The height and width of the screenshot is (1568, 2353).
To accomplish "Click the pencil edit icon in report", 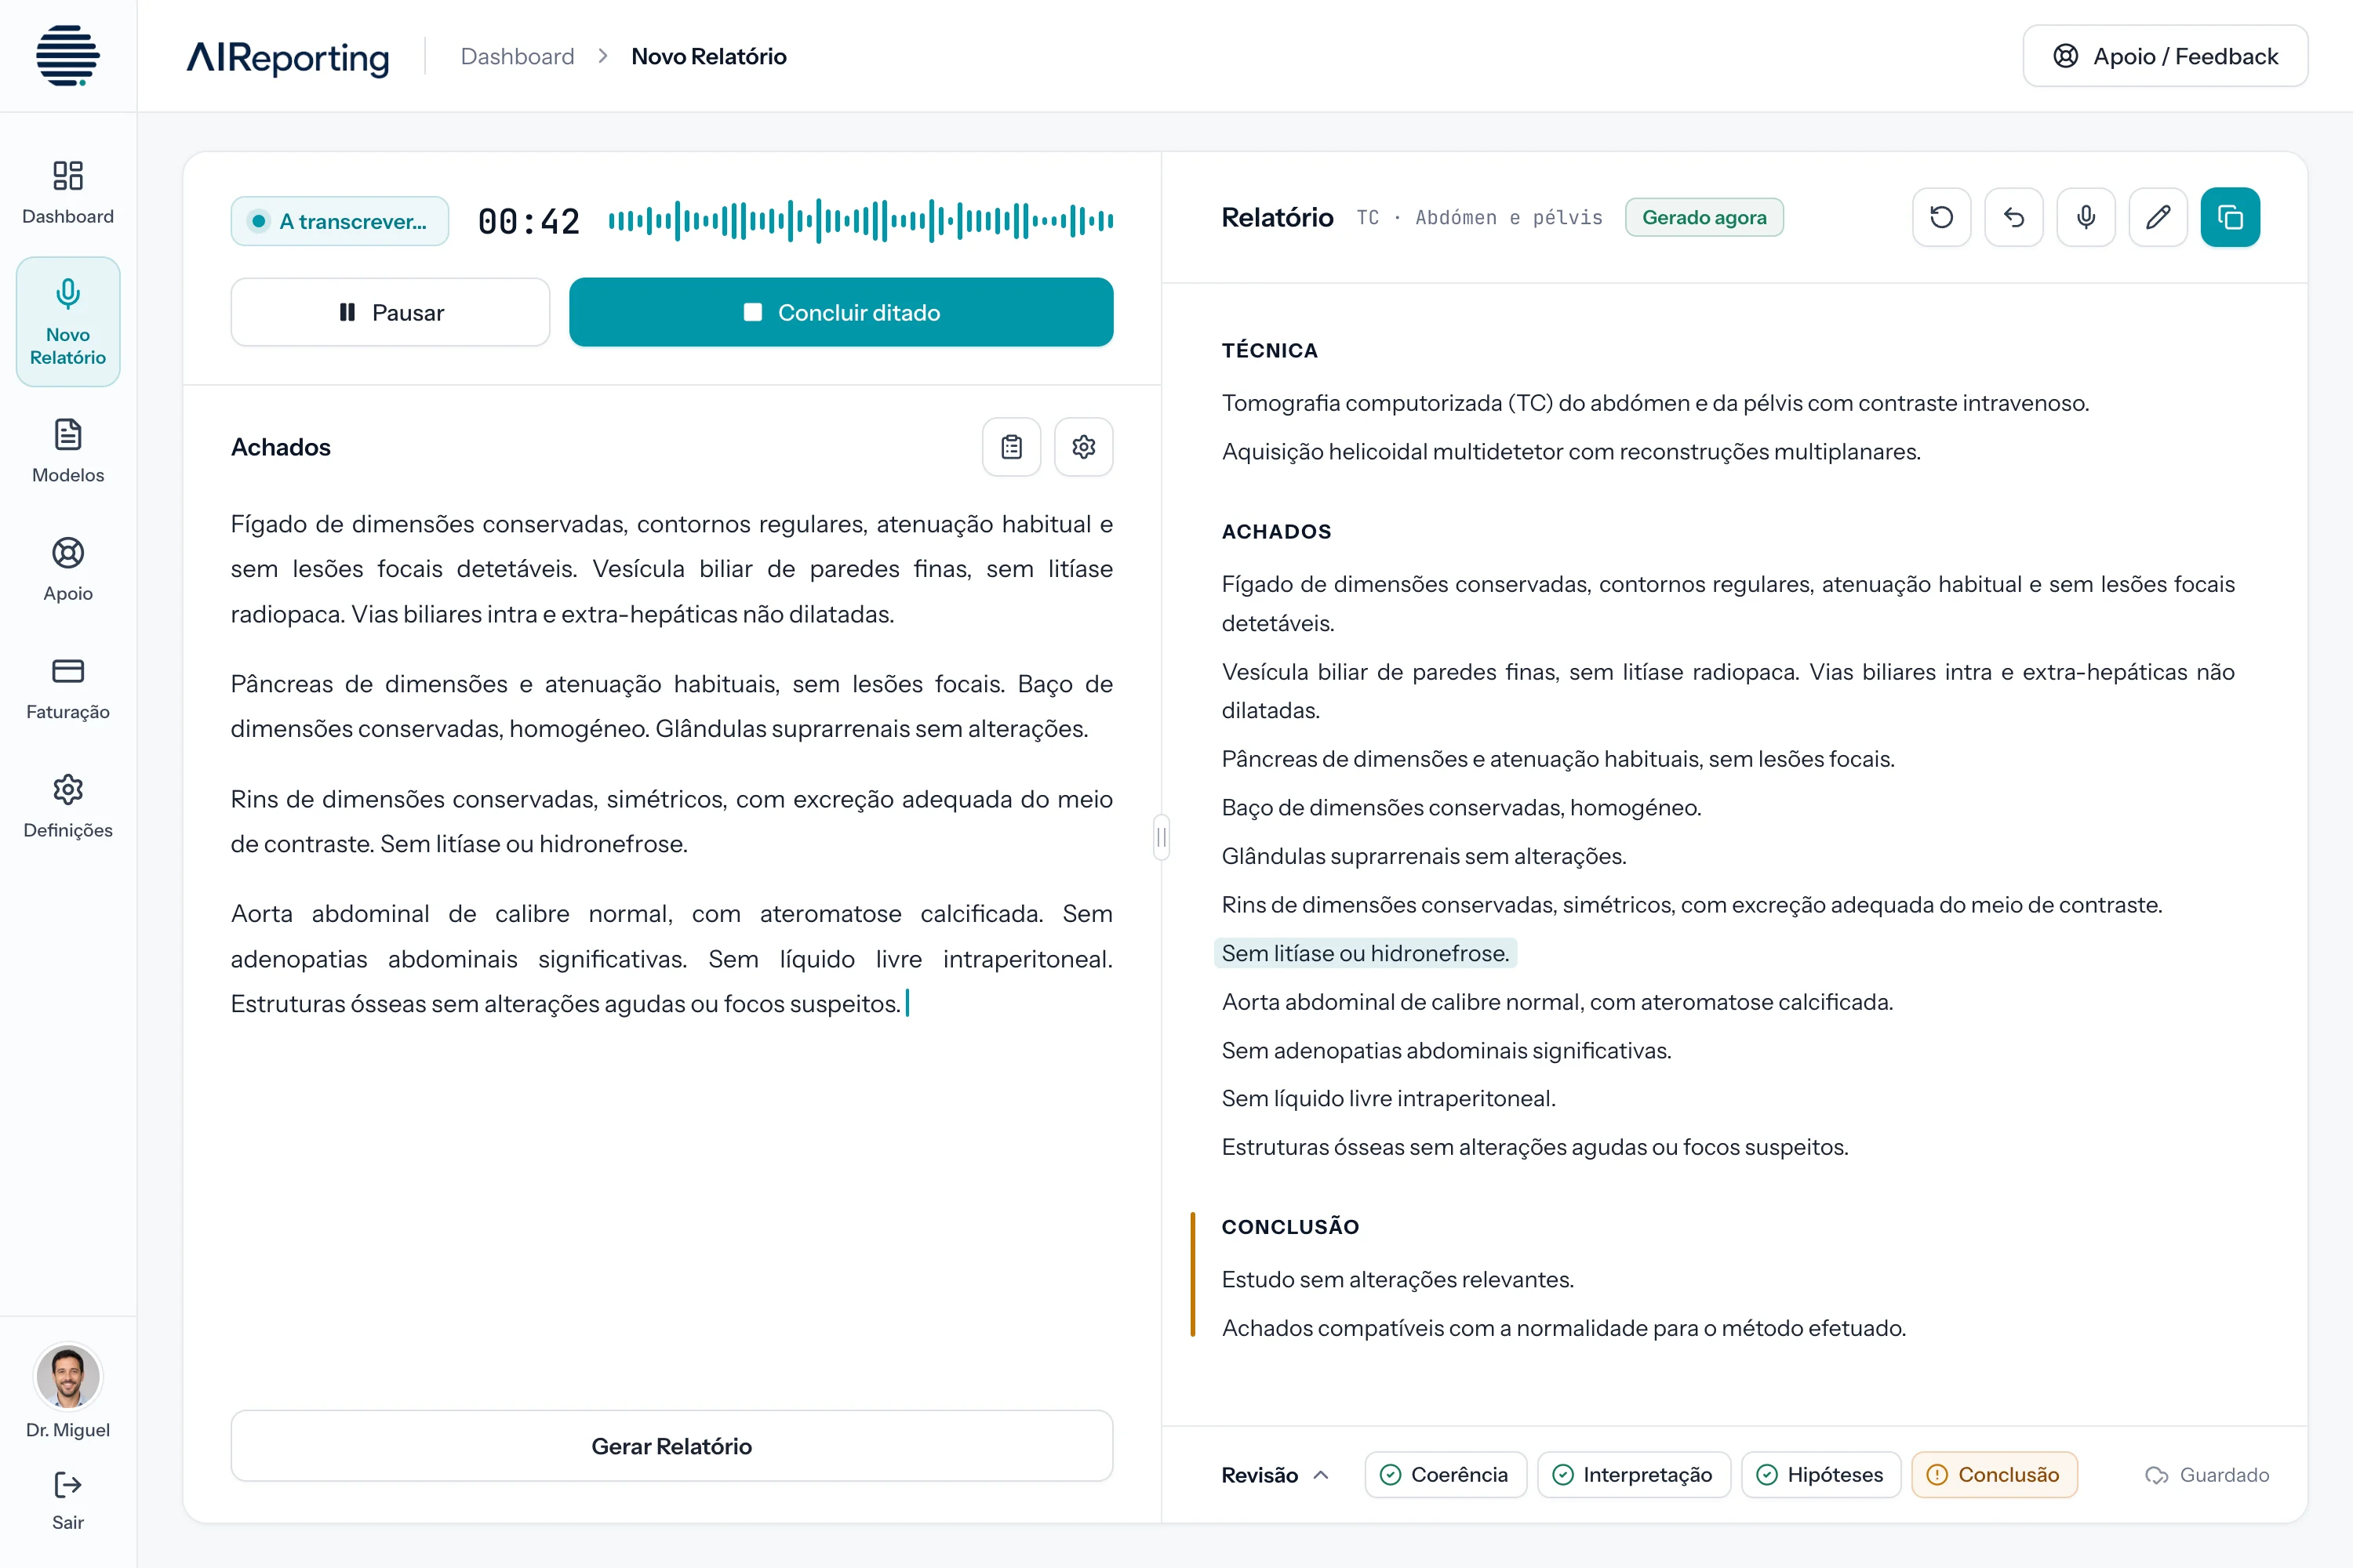I will point(2158,217).
